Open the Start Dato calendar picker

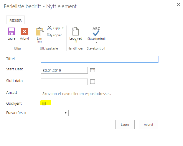(x=93, y=70)
